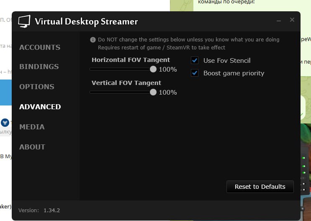
Task: Open the Accounts section
Action: (40, 47)
